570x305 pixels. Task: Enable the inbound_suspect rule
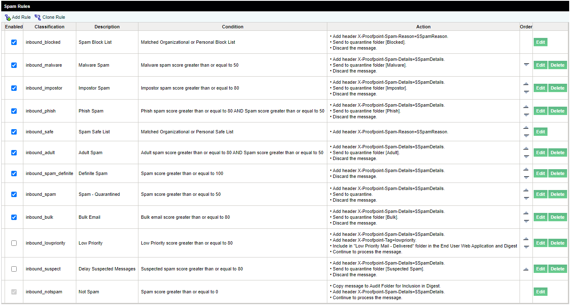coord(14,269)
